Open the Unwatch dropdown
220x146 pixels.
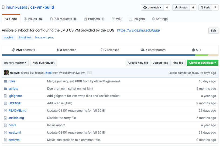coord(152,8)
